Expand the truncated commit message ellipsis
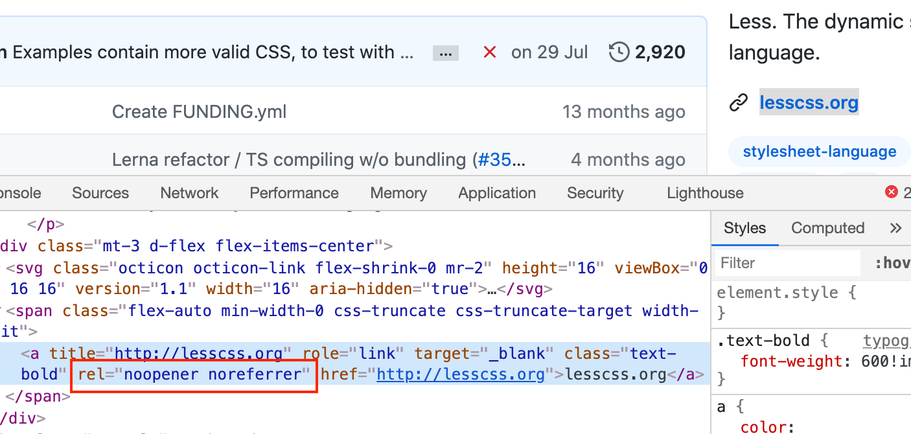This screenshot has width=911, height=434. tap(445, 54)
